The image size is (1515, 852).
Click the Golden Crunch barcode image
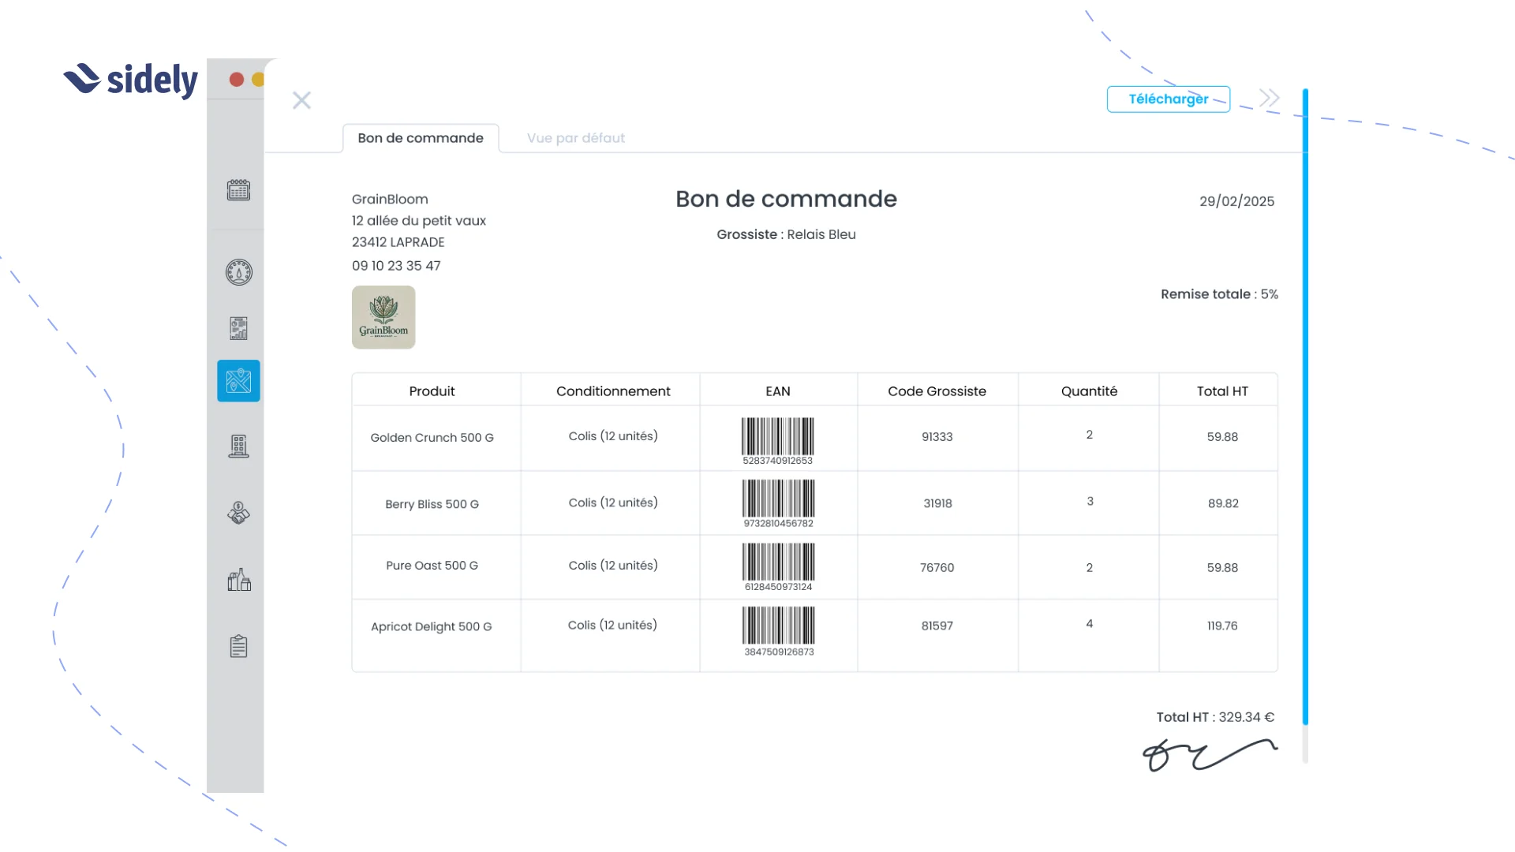tap(778, 436)
